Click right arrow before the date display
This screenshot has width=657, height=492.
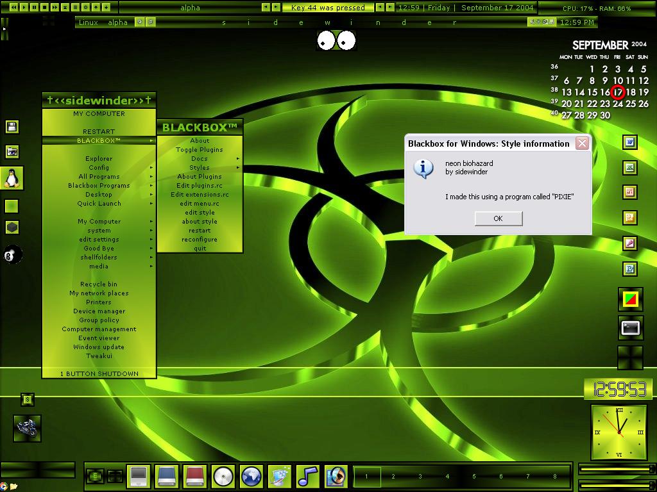click(389, 7)
